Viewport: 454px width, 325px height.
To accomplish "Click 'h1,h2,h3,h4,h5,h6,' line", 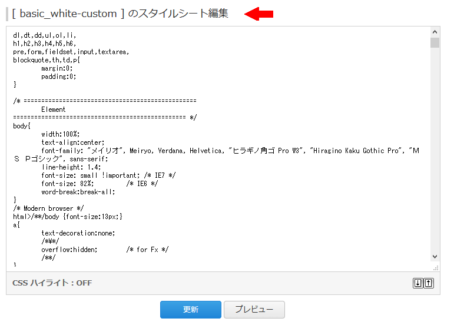I will (45, 44).
